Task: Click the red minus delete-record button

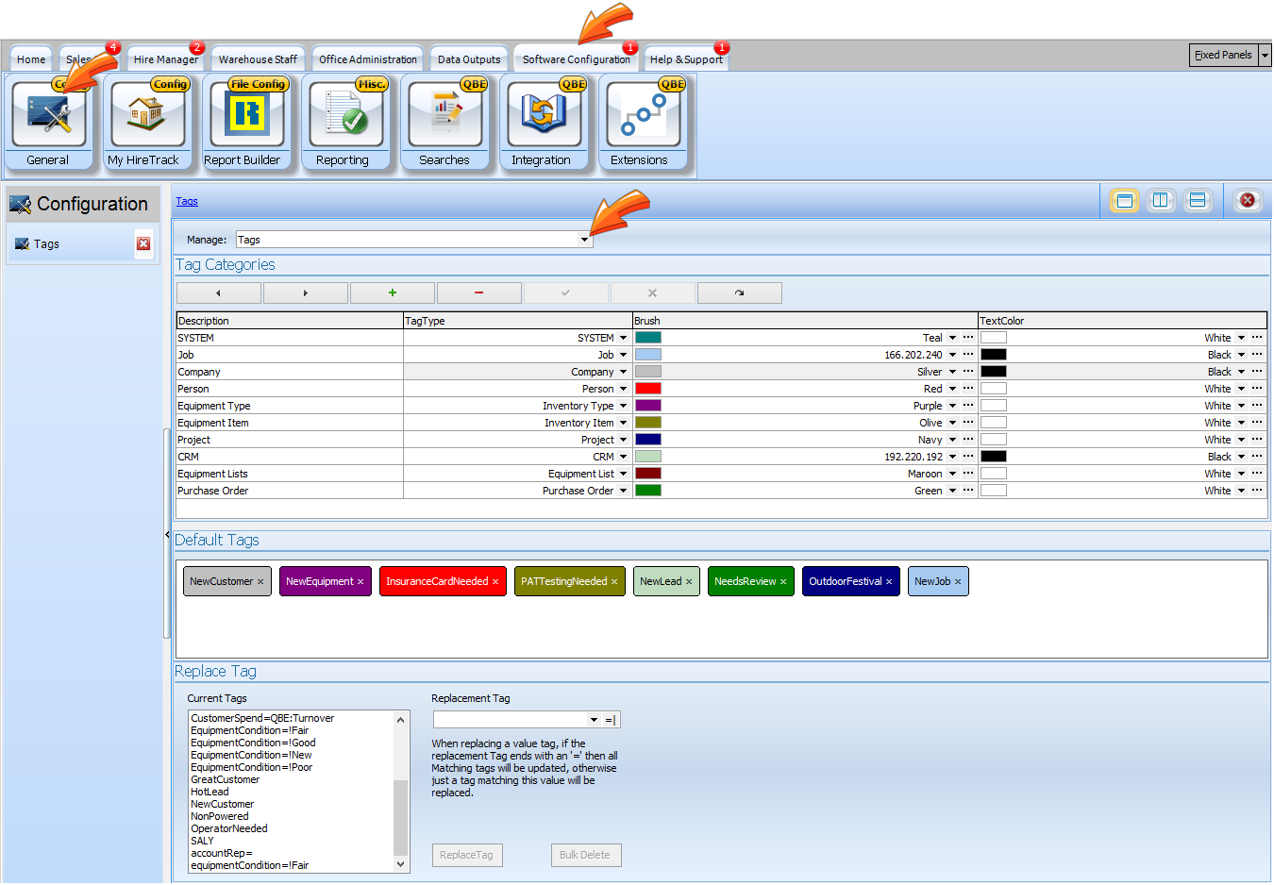Action: click(x=478, y=293)
